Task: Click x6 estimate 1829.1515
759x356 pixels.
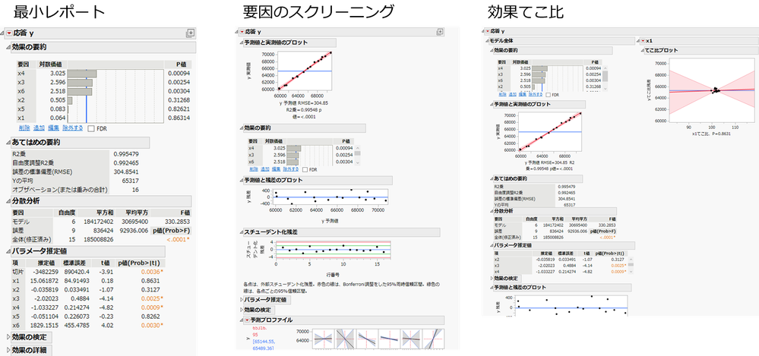Action: pyautogui.click(x=45, y=325)
